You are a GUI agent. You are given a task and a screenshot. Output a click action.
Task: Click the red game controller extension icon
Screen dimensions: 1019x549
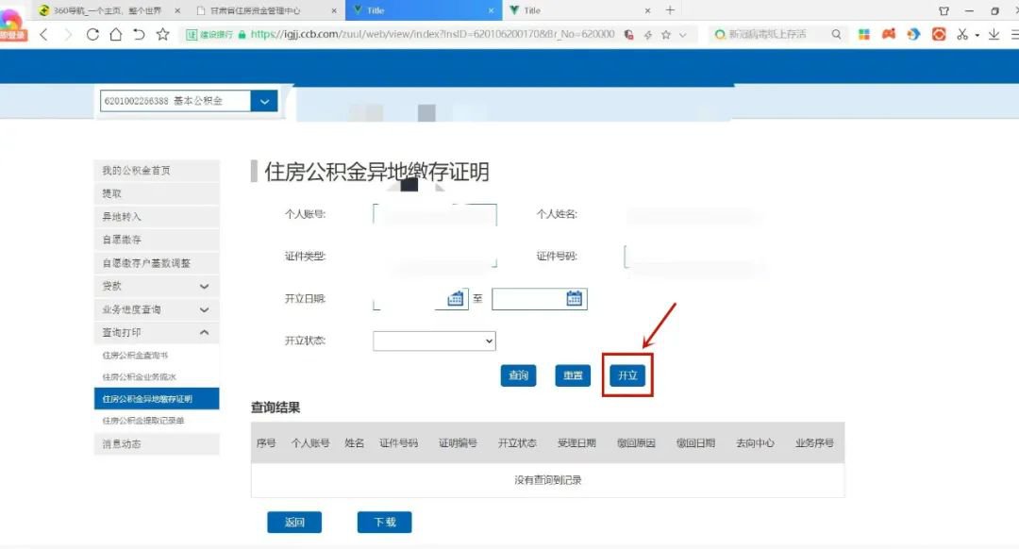889,34
